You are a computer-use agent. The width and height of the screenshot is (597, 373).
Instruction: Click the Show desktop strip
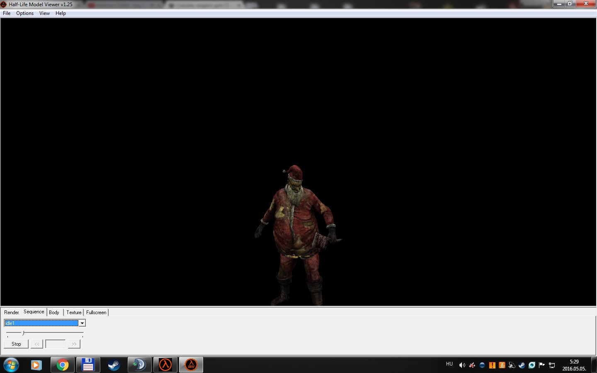[594, 365]
